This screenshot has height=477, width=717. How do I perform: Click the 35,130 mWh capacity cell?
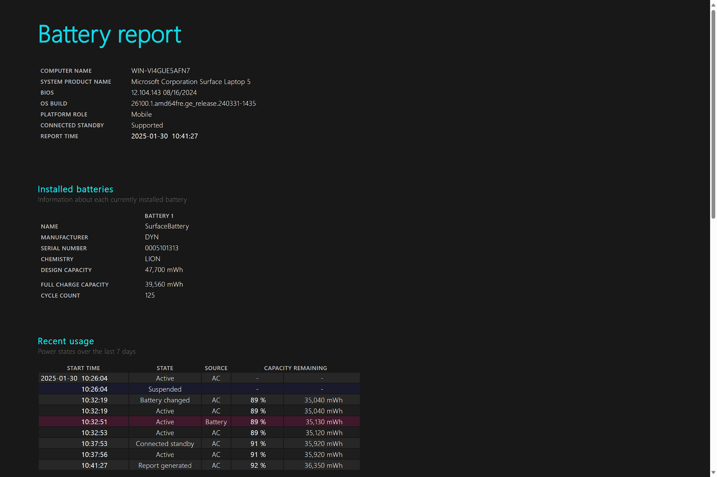tap(322, 422)
